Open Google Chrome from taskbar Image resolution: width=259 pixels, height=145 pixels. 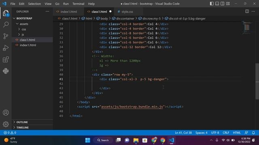pos(163,140)
